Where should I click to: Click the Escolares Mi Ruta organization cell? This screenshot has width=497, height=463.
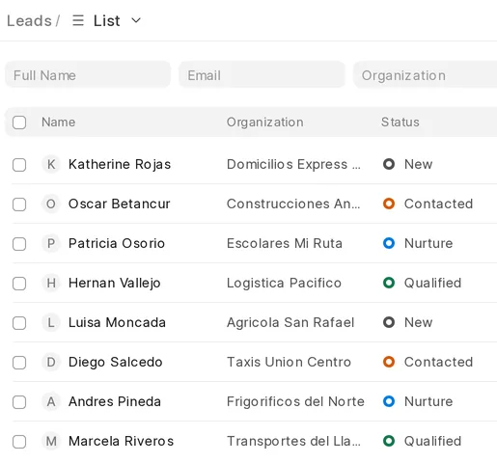(285, 243)
